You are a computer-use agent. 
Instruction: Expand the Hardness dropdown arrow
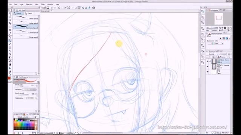(37, 90)
